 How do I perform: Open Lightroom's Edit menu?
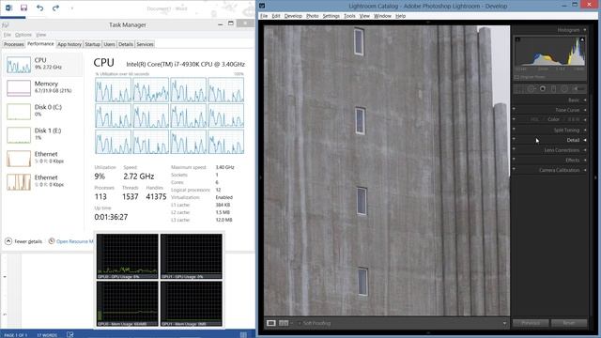(276, 16)
